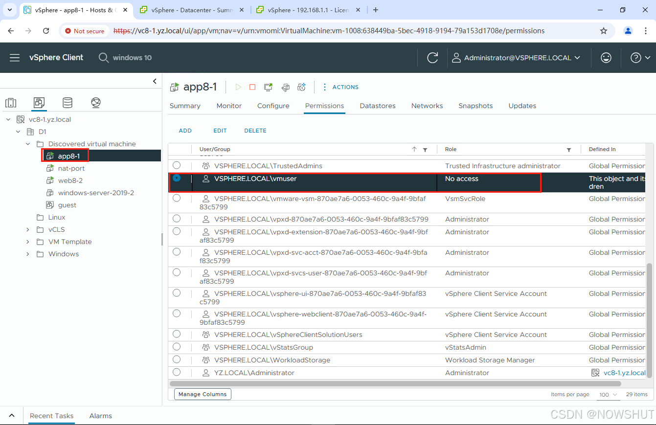Select the VSPHERE.LOCAL\vmuser radio button
Screen dimensions: 656x425
click(177, 178)
